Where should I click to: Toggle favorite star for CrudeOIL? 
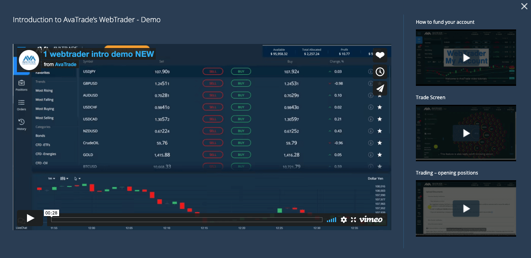380,143
